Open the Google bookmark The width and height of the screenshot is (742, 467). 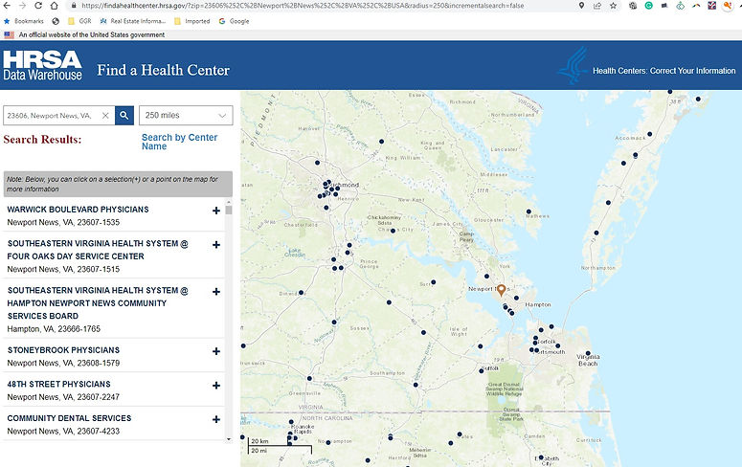(x=234, y=21)
